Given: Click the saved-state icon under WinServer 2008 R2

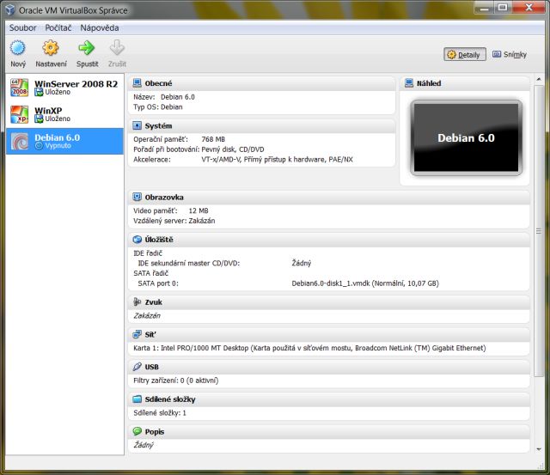Looking at the screenshot, I should (39, 92).
